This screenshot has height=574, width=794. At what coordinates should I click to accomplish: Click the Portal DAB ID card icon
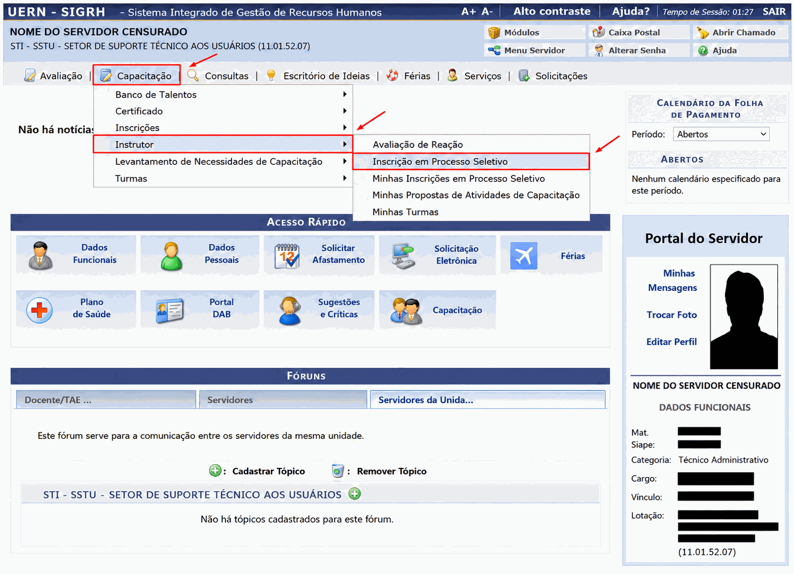click(170, 311)
